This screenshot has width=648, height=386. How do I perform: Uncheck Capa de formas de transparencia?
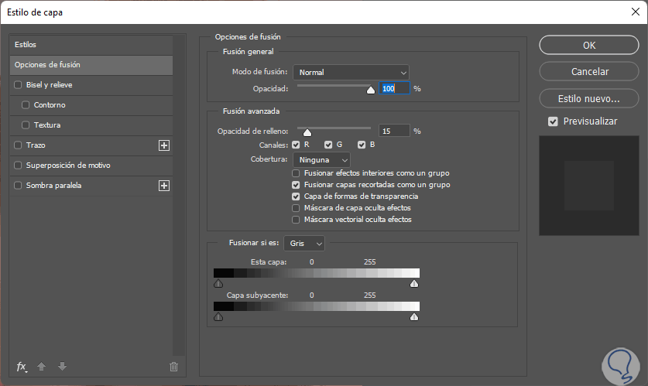pos(296,196)
